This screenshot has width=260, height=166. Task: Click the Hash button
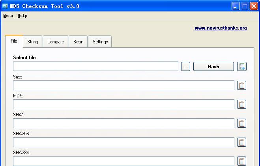(x=213, y=66)
